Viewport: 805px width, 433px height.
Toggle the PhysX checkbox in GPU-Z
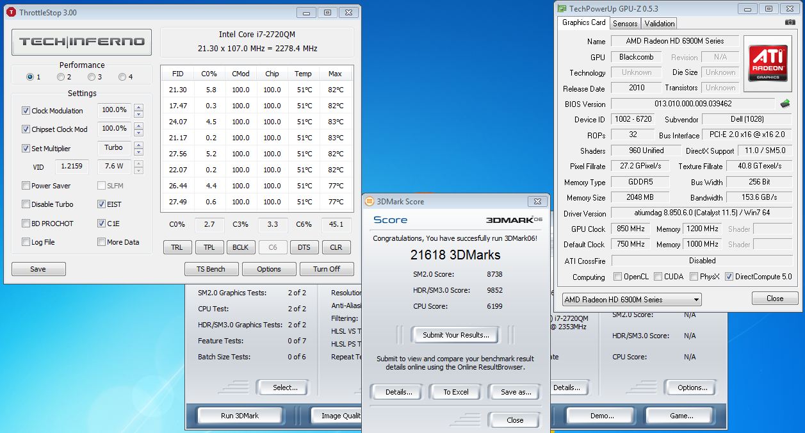(694, 277)
